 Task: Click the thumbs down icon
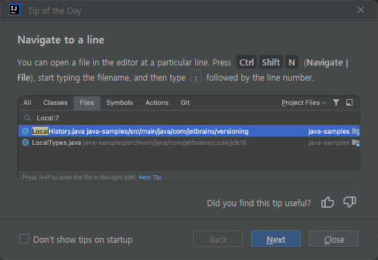point(350,202)
